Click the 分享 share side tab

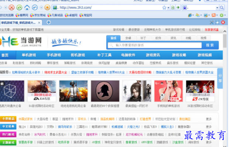click(x=220, y=78)
